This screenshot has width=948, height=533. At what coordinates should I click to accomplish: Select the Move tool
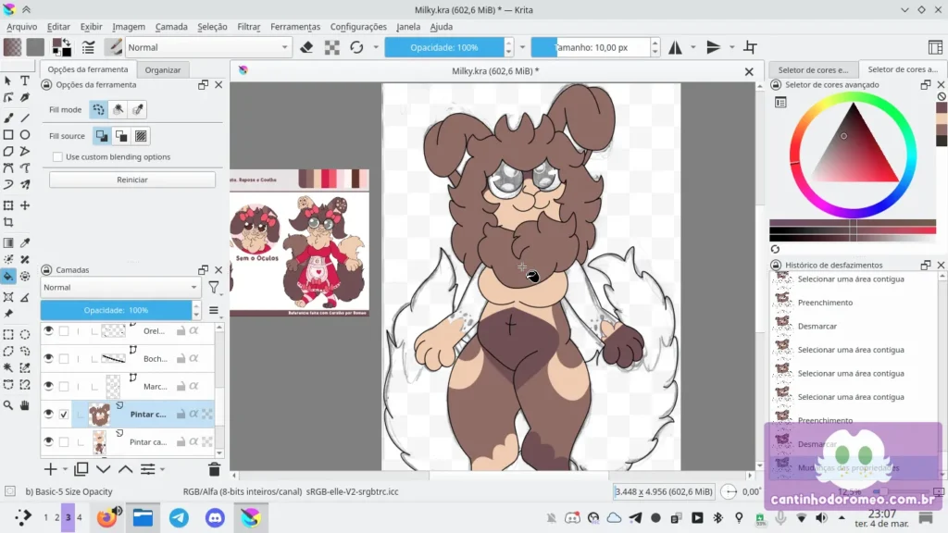(25, 205)
